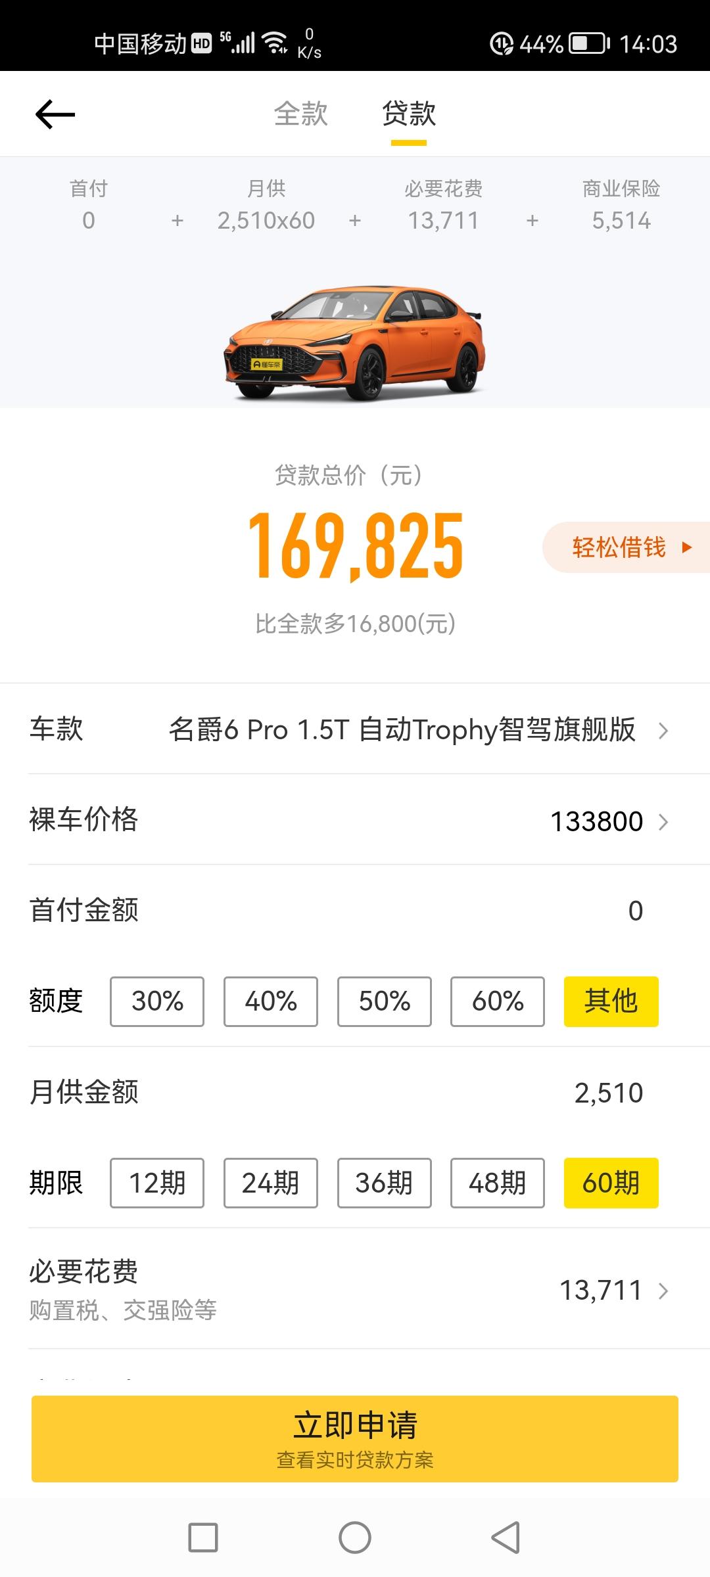Image resolution: width=710 pixels, height=1577 pixels.
Task: Select 50% down payment option
Action: [385, 1001]
